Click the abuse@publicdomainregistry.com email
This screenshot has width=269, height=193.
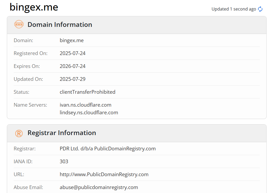99,187
